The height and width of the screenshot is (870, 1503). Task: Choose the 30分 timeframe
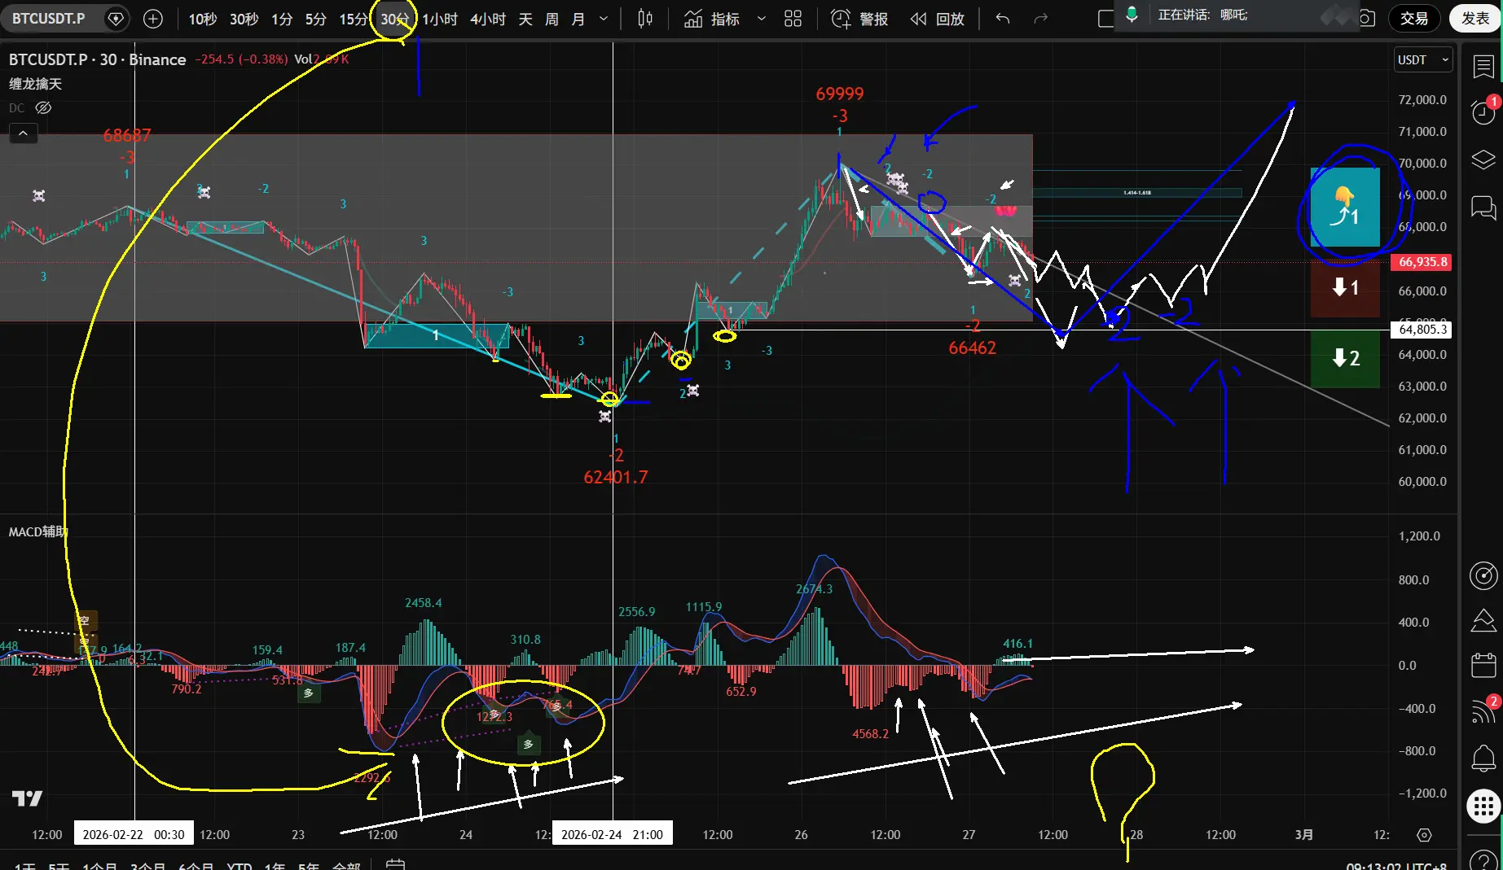(x=394, y=19)
